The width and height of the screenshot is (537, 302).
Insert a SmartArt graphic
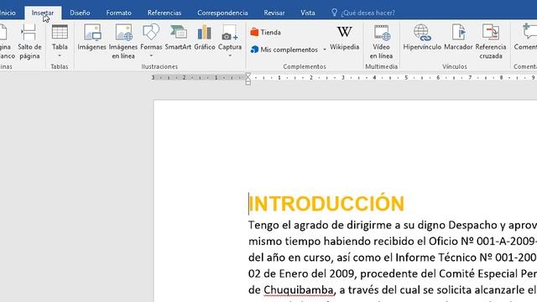pyautogui.click(x=178, y=38)
